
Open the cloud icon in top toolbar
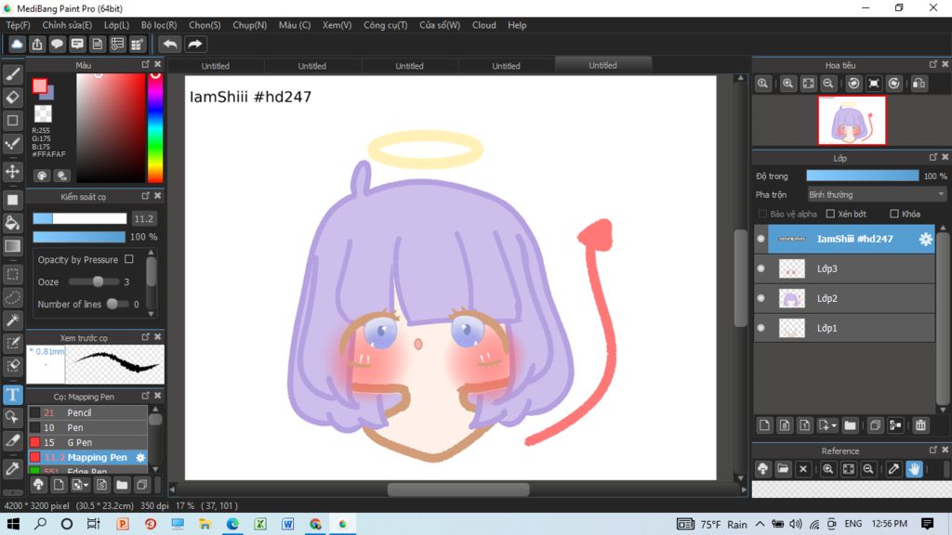point(17,44)
